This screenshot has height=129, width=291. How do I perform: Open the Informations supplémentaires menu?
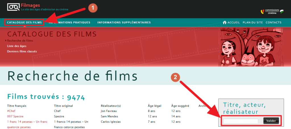pyautogui.click(x=124, y=23)
